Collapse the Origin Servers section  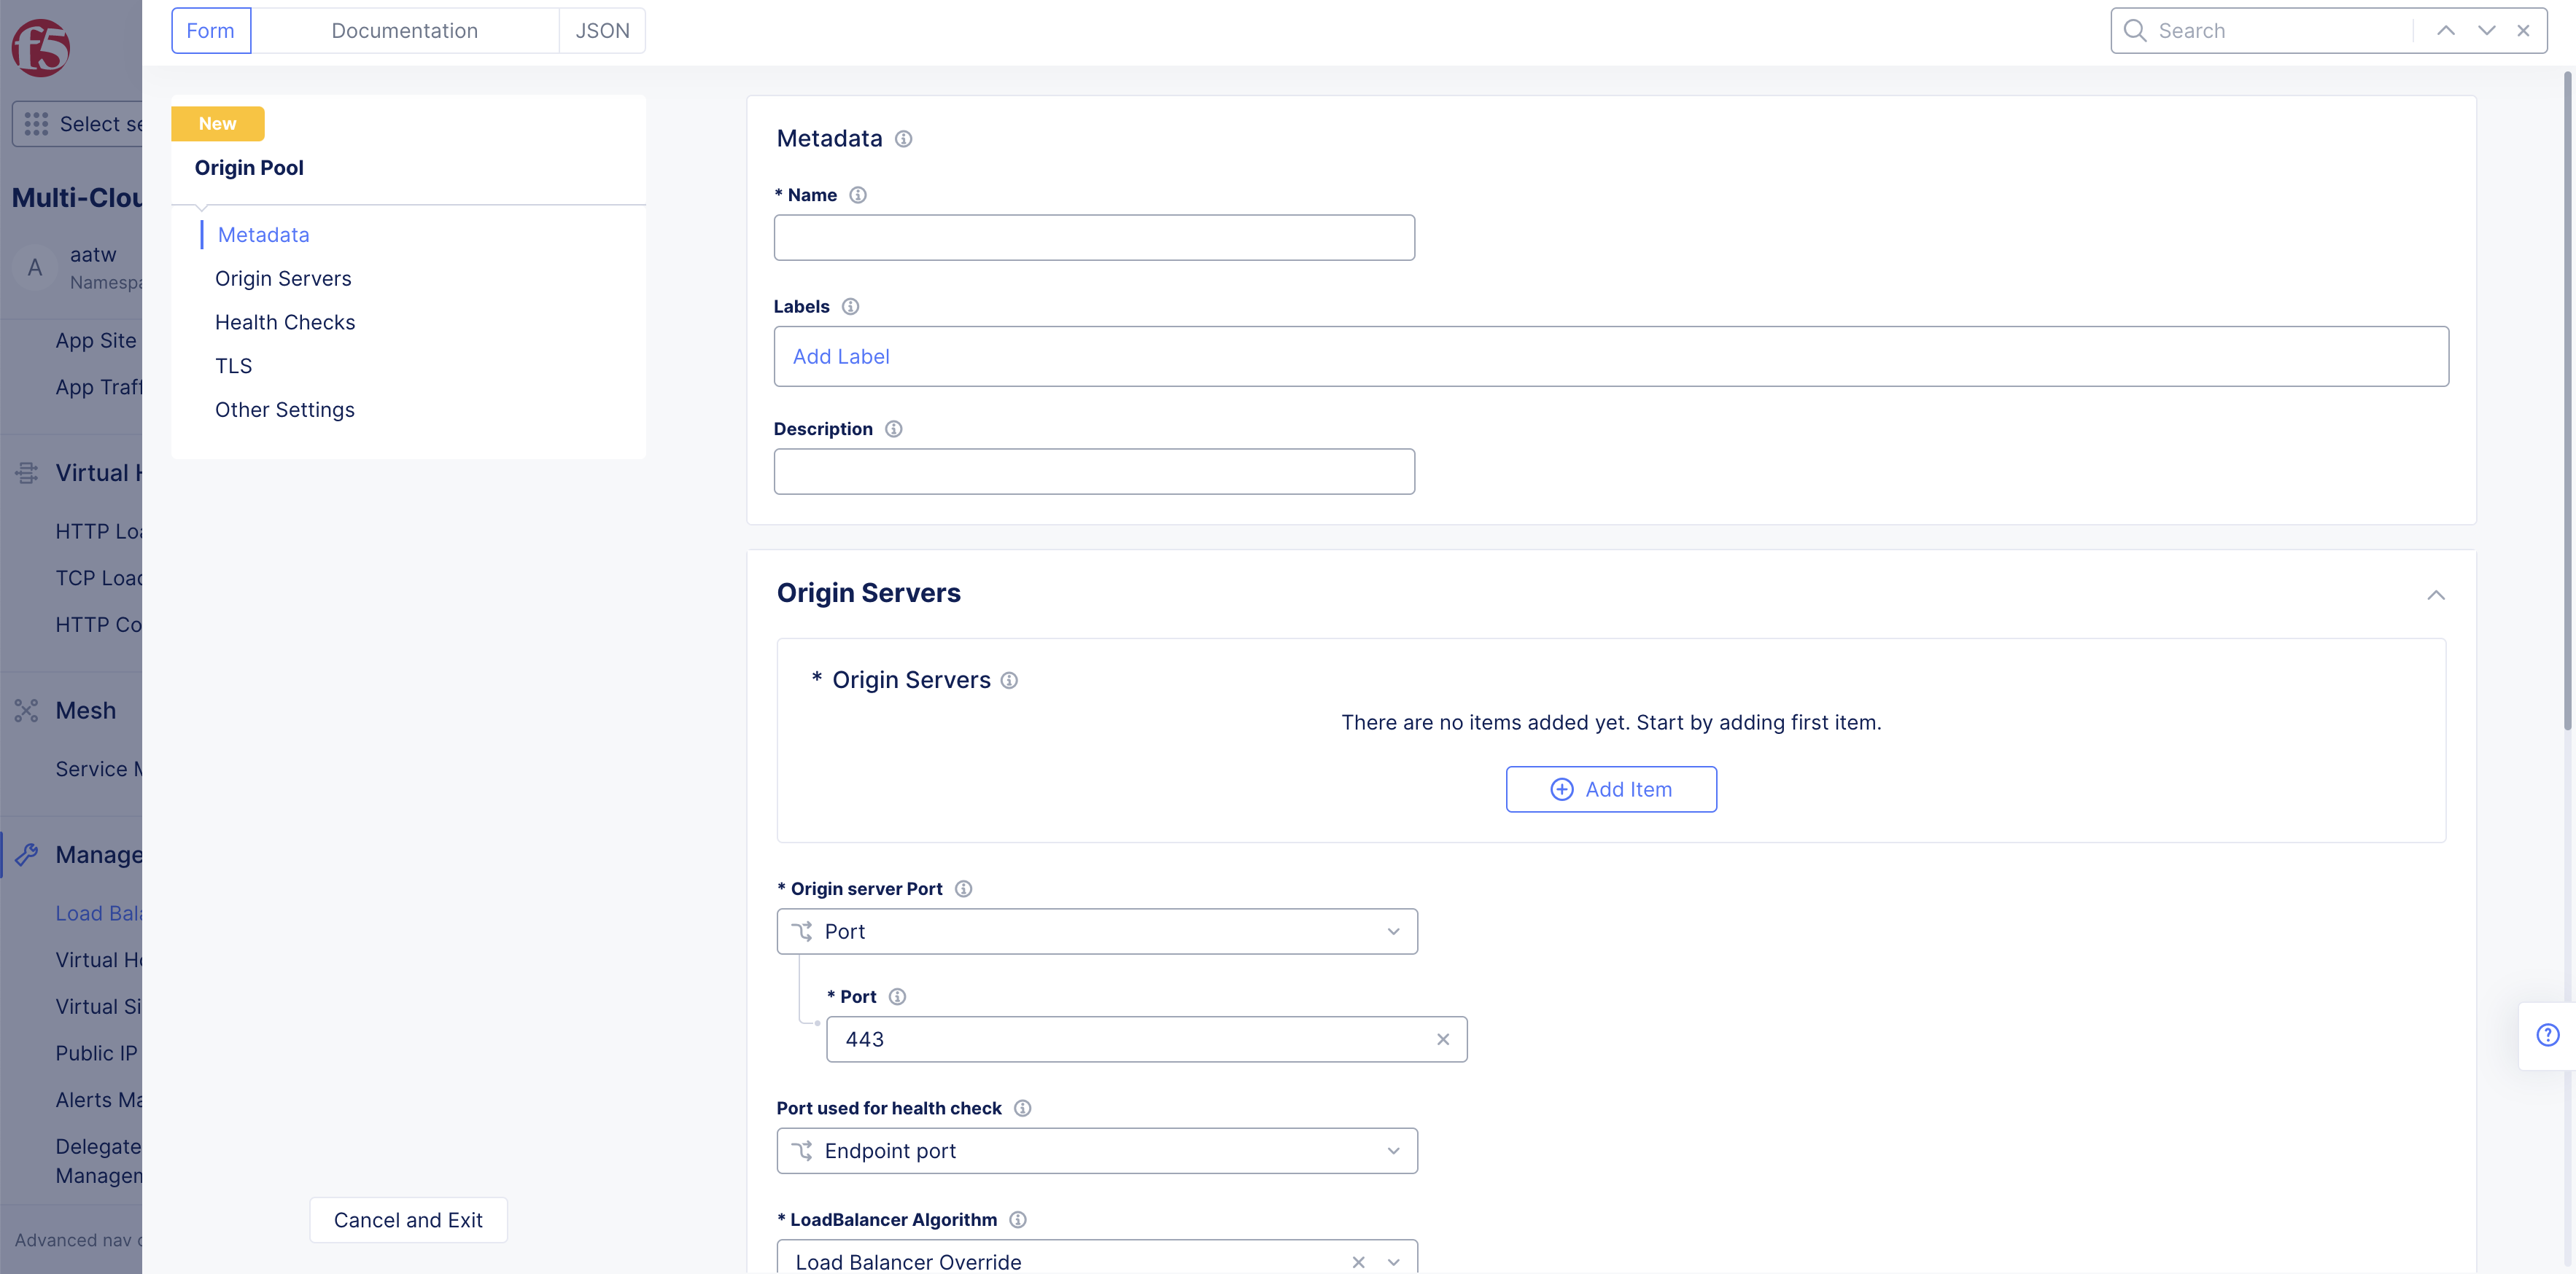[x=2436, y=595]
